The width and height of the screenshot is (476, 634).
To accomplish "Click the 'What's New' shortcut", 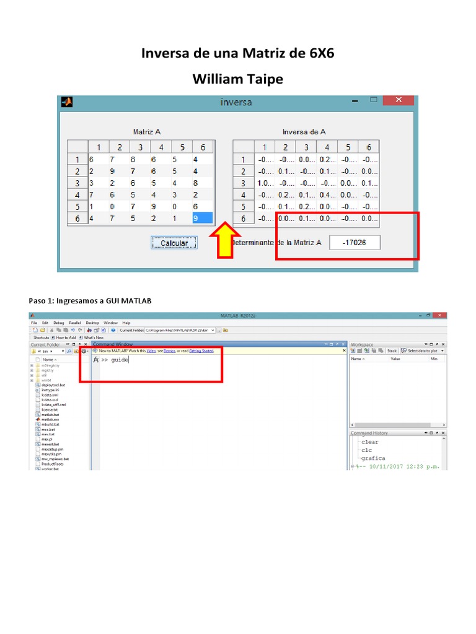I will tap(92, 337).
